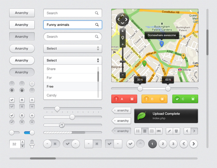Image resolution: width=217 pixels, height=168 pixels.
Task: Click magnifier icon in Funny animals field
Action: pos(97,25)
